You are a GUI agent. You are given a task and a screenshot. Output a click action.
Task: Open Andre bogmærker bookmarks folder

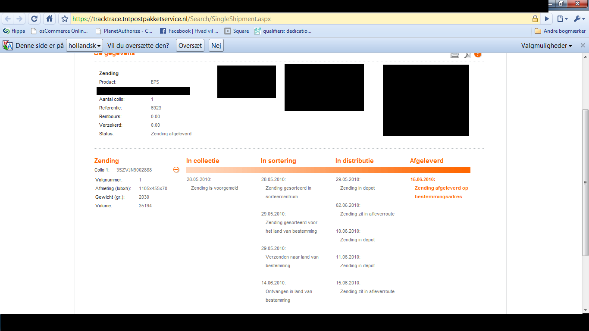[560, 31]
